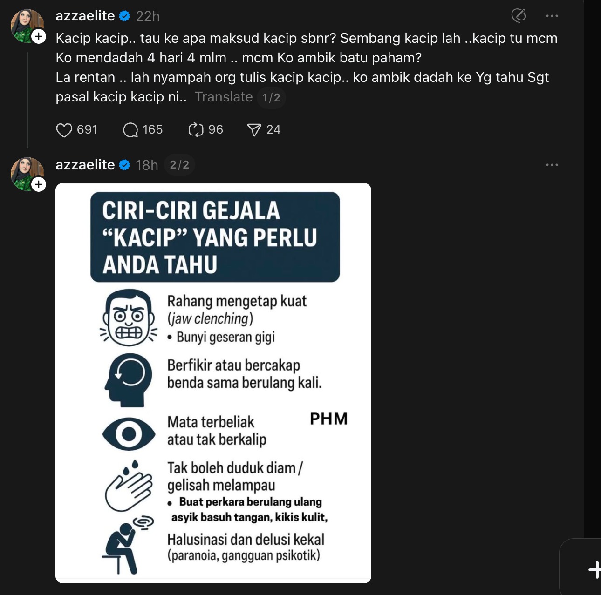Open the three-dot menu on the 18h post
The image size is (601, 595).
(552, 165)
